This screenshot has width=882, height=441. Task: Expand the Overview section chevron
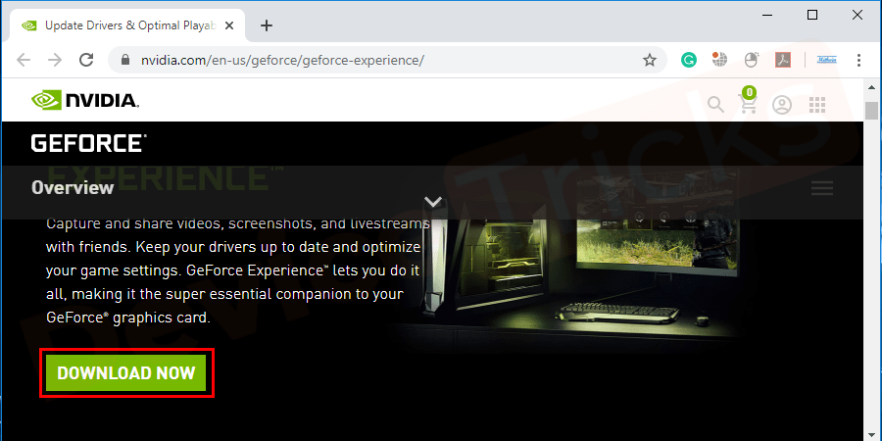click(x=433, y=201)
